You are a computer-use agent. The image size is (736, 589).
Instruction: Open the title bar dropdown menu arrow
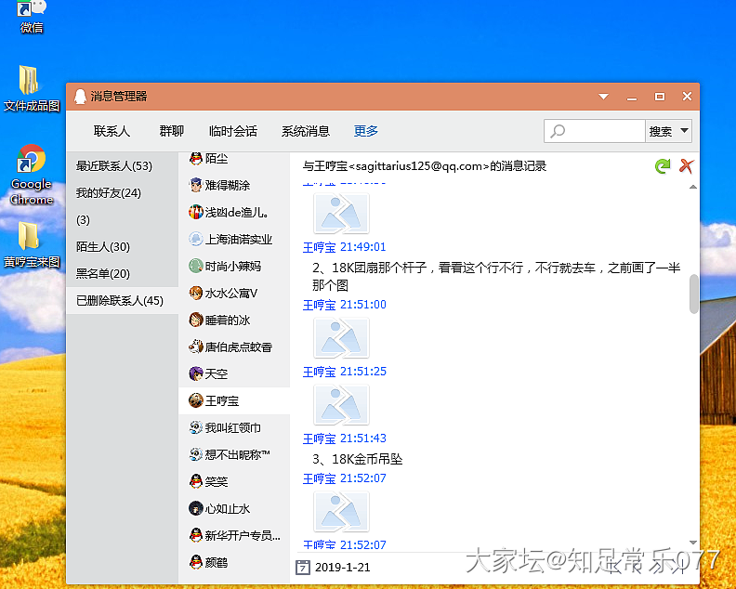(x=604, y=97)
